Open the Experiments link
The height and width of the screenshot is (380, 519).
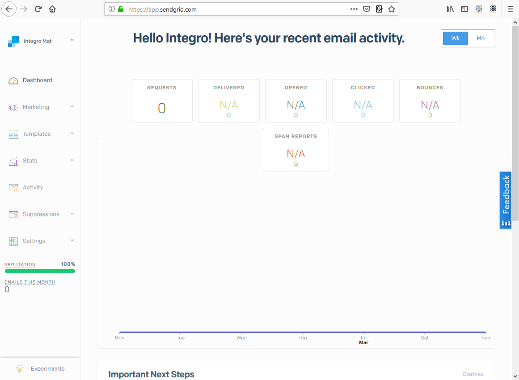coord(48,369)
